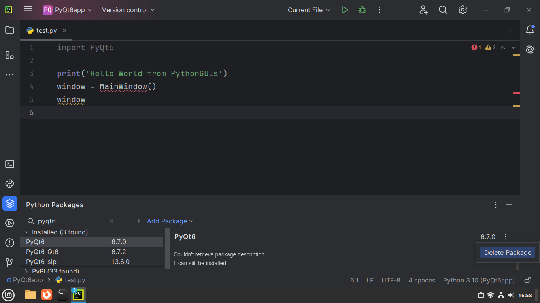Screen dimensions: 540x303
Task: Click the import PyQt6 code line
Action: click(85, 47)
